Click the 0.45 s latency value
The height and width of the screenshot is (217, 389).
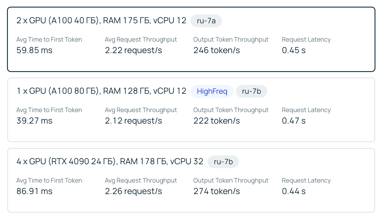click(x=294, y=50)
